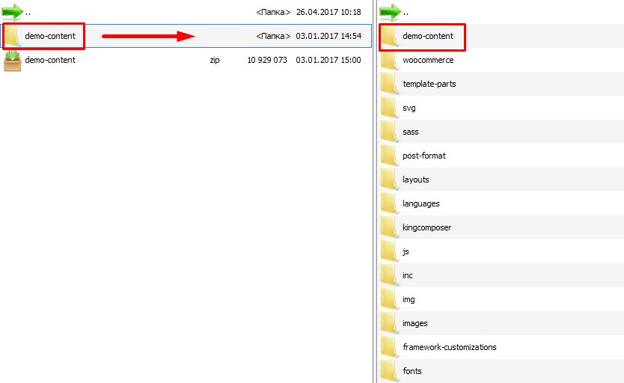The width and height of the screenshot is (624, 383).
Task: Select the kingcomposer folder name
Action: pyautogui.click(x=426, y=227)
